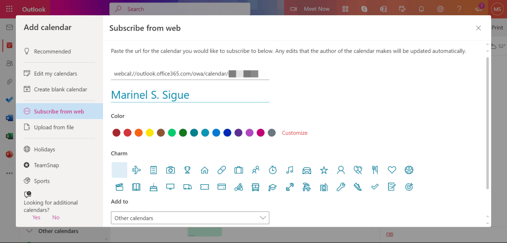Open the settings gear in header
The height and width of the screenshot is (243, 507).
(x=440, y=9)
